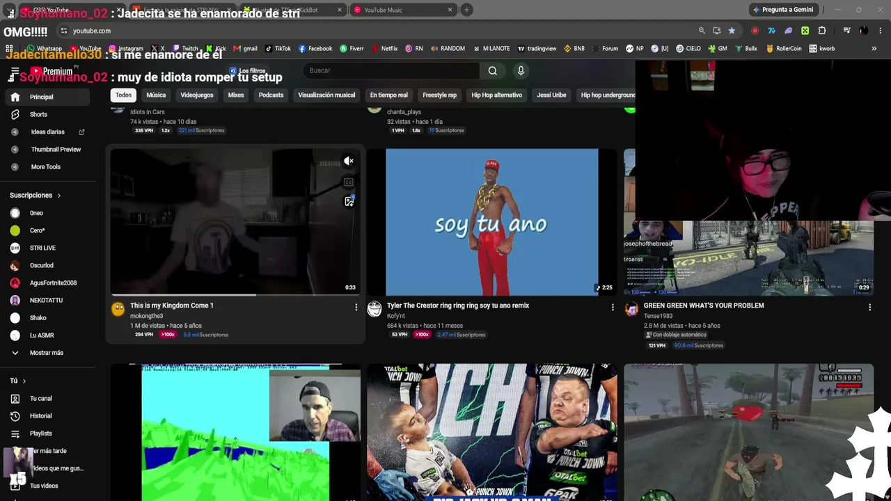Image resolution: width=891 pixels, height=501 pixels.
Task: Open the Tense1983 channel avatar
Action: tap(632, 310)
